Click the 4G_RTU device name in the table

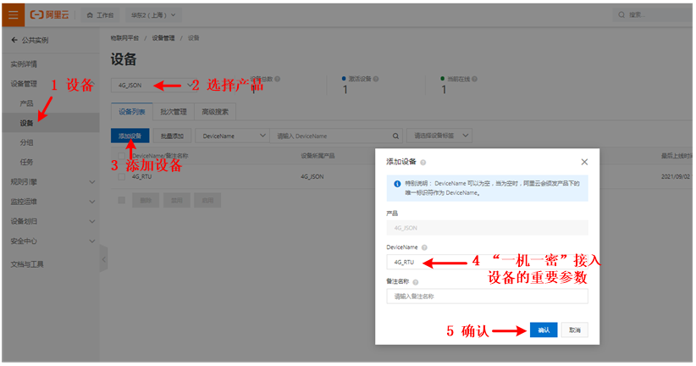coord(141,177)
